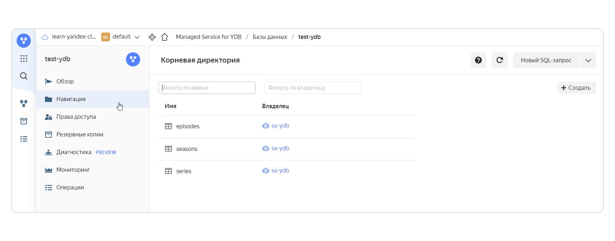Open the default folder dropdown chevron

(137, 37)
